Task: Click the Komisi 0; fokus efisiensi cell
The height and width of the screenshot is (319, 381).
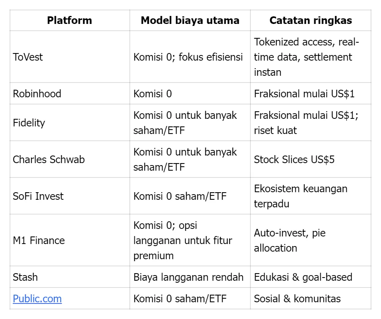Action: 188,57
